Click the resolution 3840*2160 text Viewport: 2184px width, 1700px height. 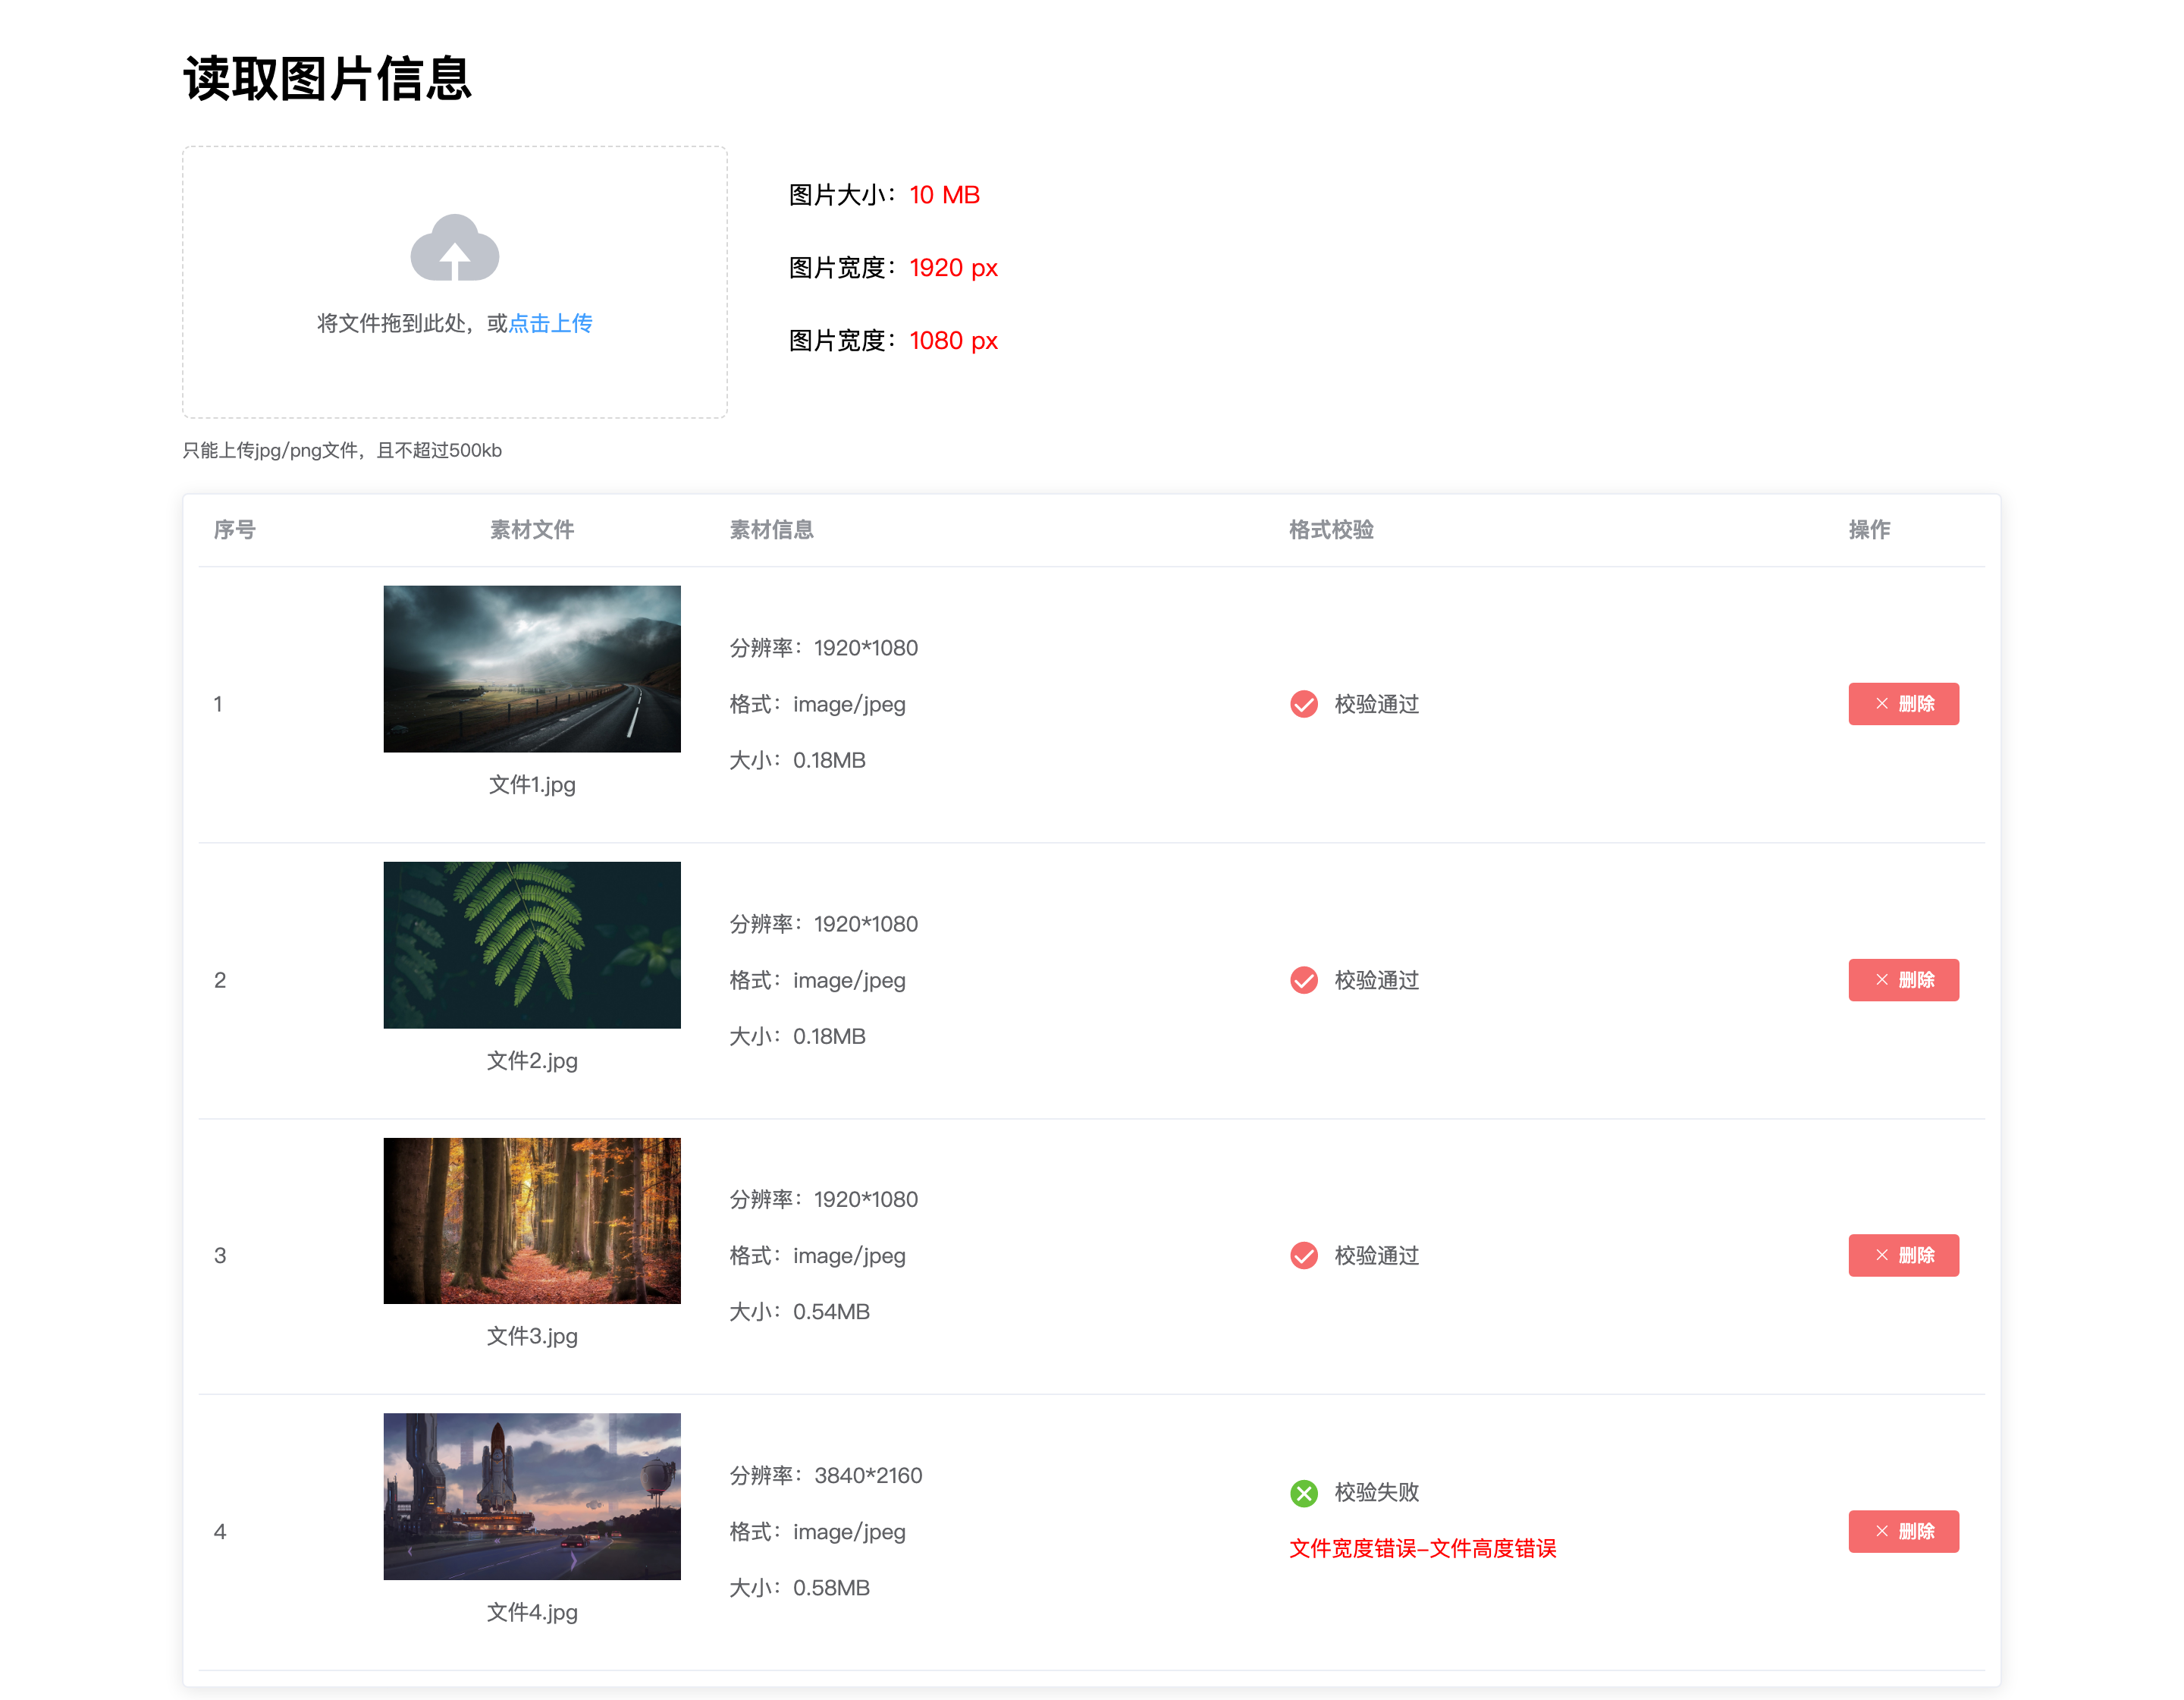pyautogui.click(x=869, y=1476)
